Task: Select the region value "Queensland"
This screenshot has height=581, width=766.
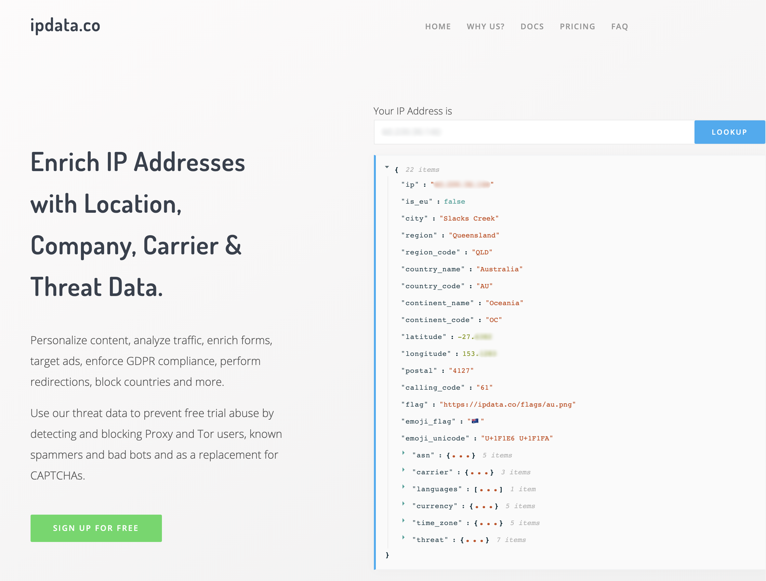Action: [x=474, y=235]
